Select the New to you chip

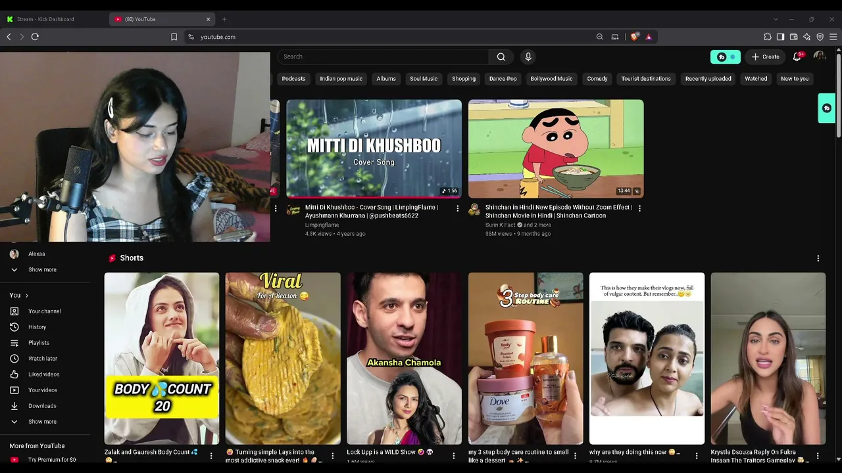coord(795,79)
